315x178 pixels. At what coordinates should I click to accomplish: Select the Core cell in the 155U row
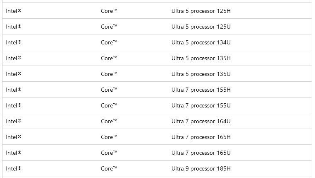coord(109,105)
